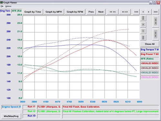Switch to Graph by Time
Viewport: 161px width, 121px height.
pyautogui.click(x=33, y=12)
